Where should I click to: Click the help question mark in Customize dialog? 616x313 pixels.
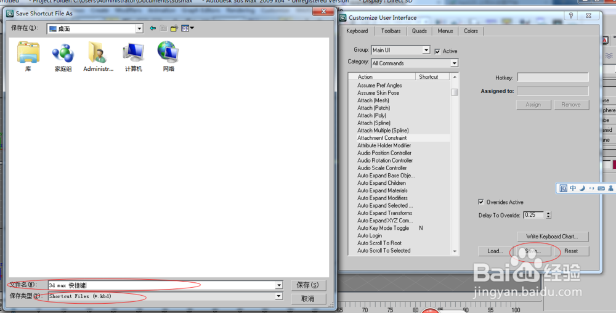pyautogui.click(x=571, y=15)
